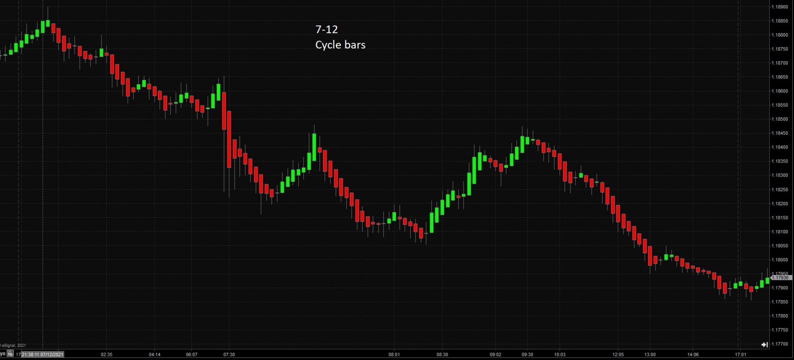Image resolution: width=794 pixels, height=360 pixels.
Task: Click the eSignal 2021 copyright text
Action: pyautogui.click(x=14, y=345)
